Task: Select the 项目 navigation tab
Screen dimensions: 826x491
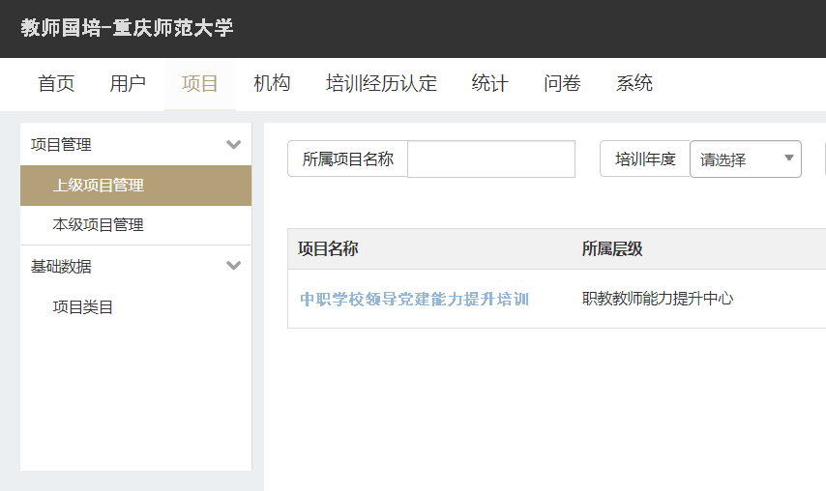Action: click(x=200, y=84)
